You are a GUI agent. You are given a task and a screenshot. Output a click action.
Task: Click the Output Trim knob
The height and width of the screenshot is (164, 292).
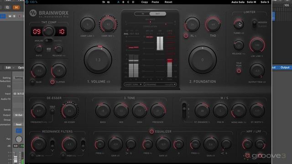point(257,71)
